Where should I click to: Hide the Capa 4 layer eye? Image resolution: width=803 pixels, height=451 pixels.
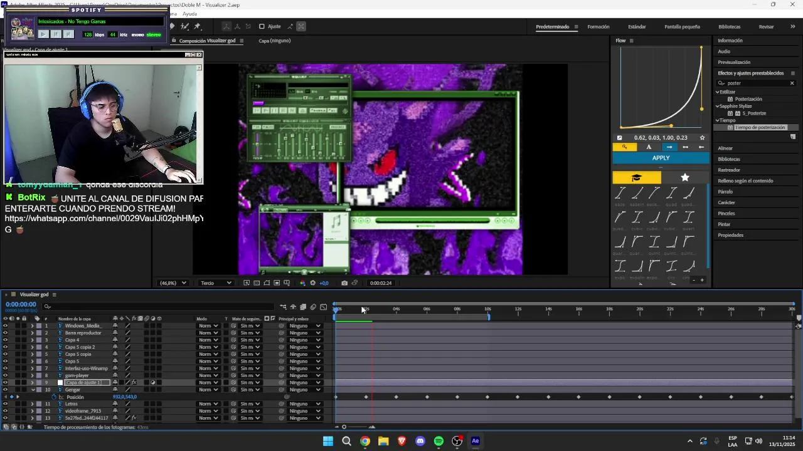click(x=6, y=340)
